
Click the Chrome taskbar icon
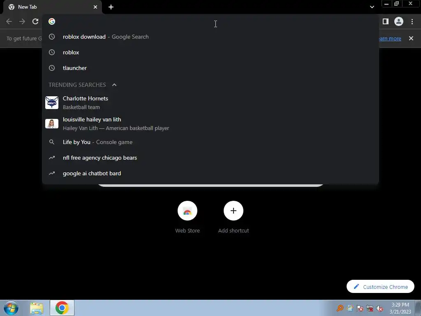[62, 308]
